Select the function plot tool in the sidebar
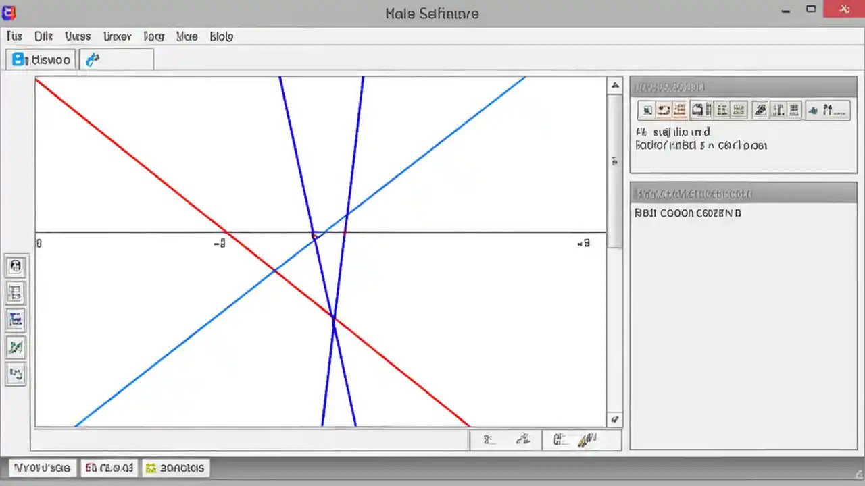Image resolution: width=865 pixels, height=486 pixels. [16, 319]
